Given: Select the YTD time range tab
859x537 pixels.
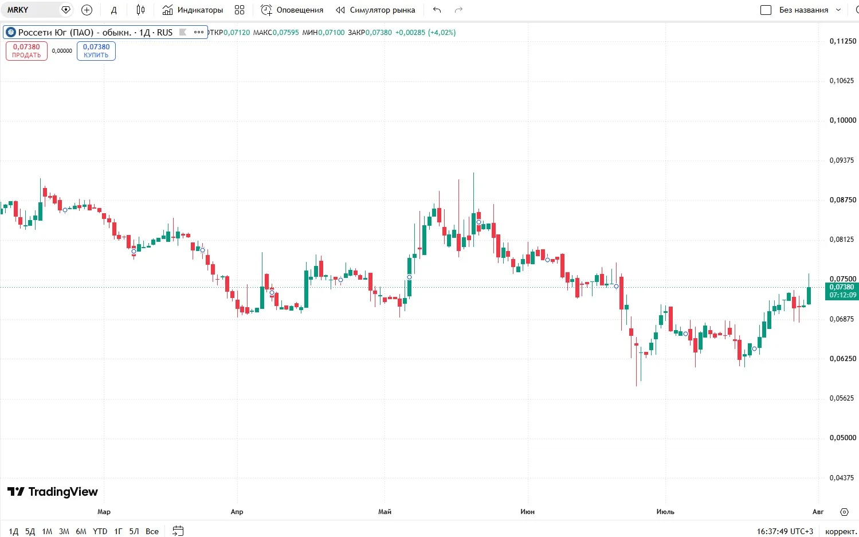Looking at the screenshot, I should tap(100, 531).
